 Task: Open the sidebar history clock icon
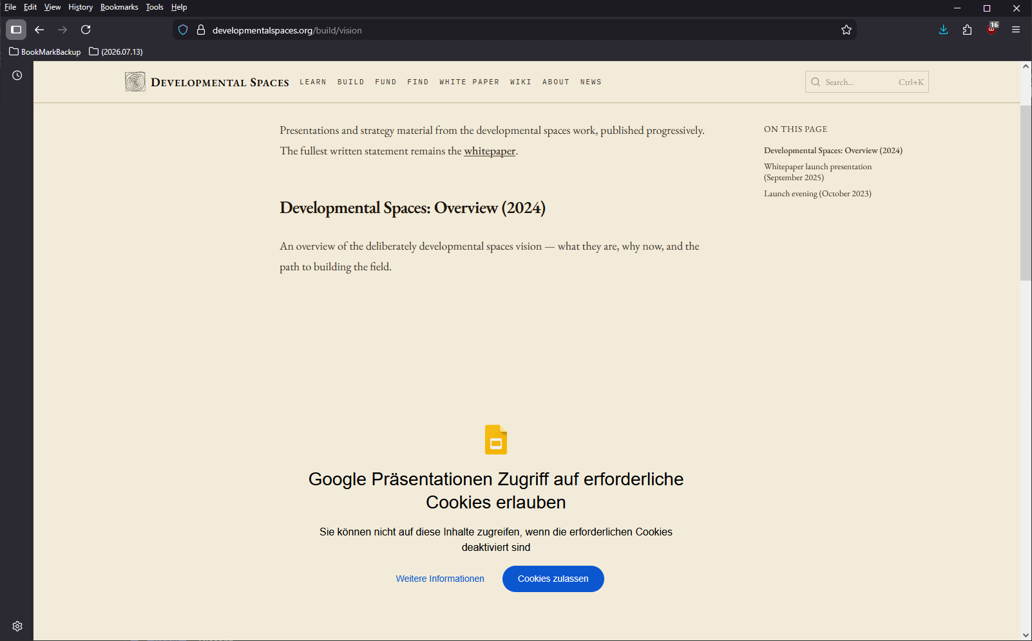coord(17,75)
